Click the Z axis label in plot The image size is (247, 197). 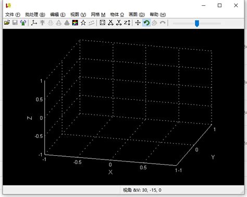tap(30, 118)
